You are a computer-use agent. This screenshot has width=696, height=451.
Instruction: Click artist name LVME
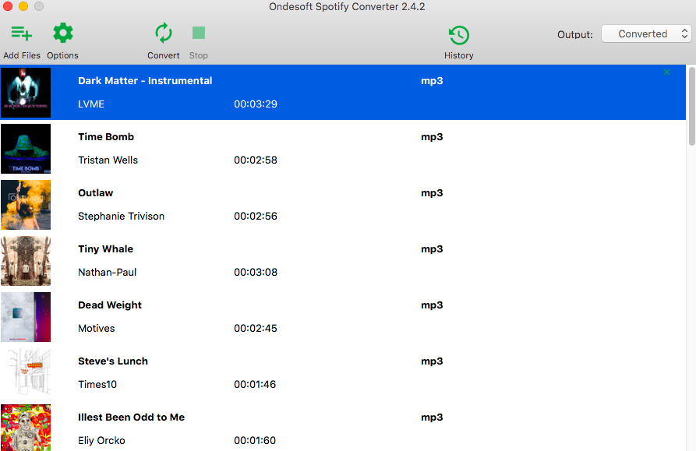click(91, 104)
